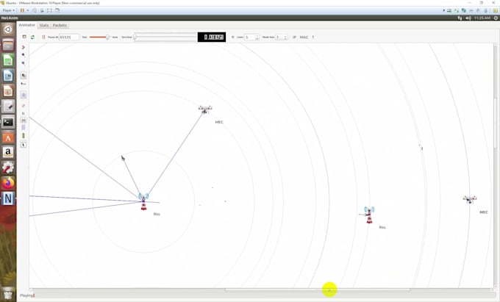Click the right Rsu tower node
This screenshot has height=302, width=500.
[369, 215]
